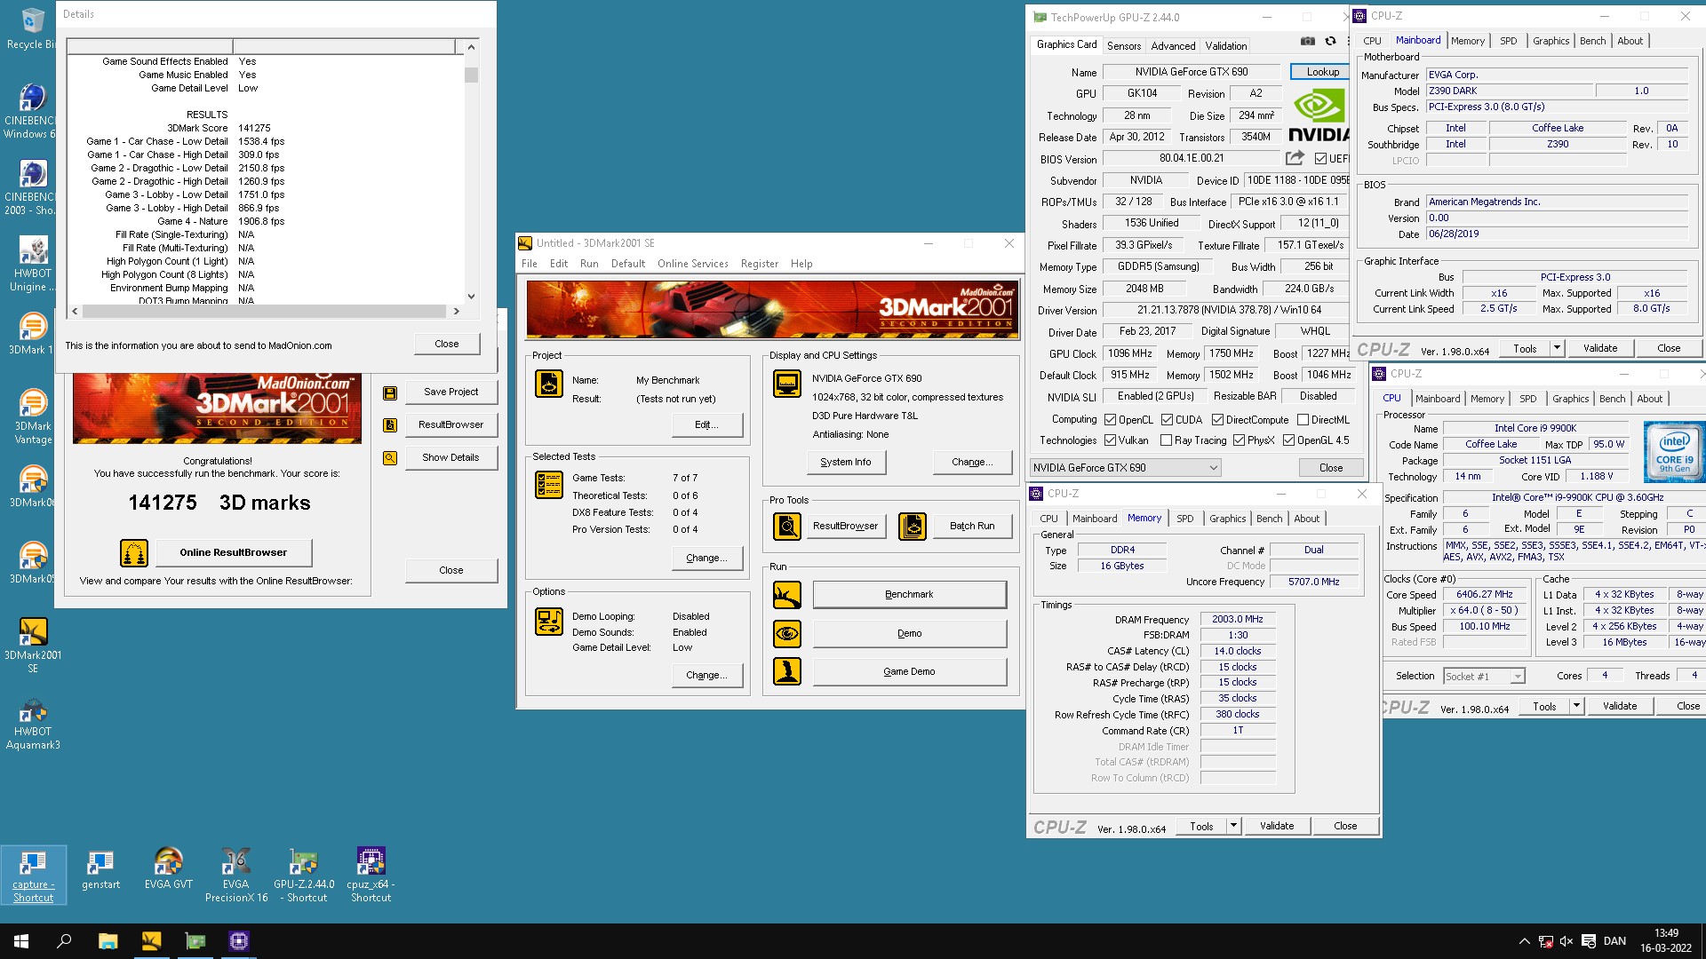The image size is (1706, 959).
Task: Click Validate in the CPU-Z Memory window
Action: [x=1277, y=826]
